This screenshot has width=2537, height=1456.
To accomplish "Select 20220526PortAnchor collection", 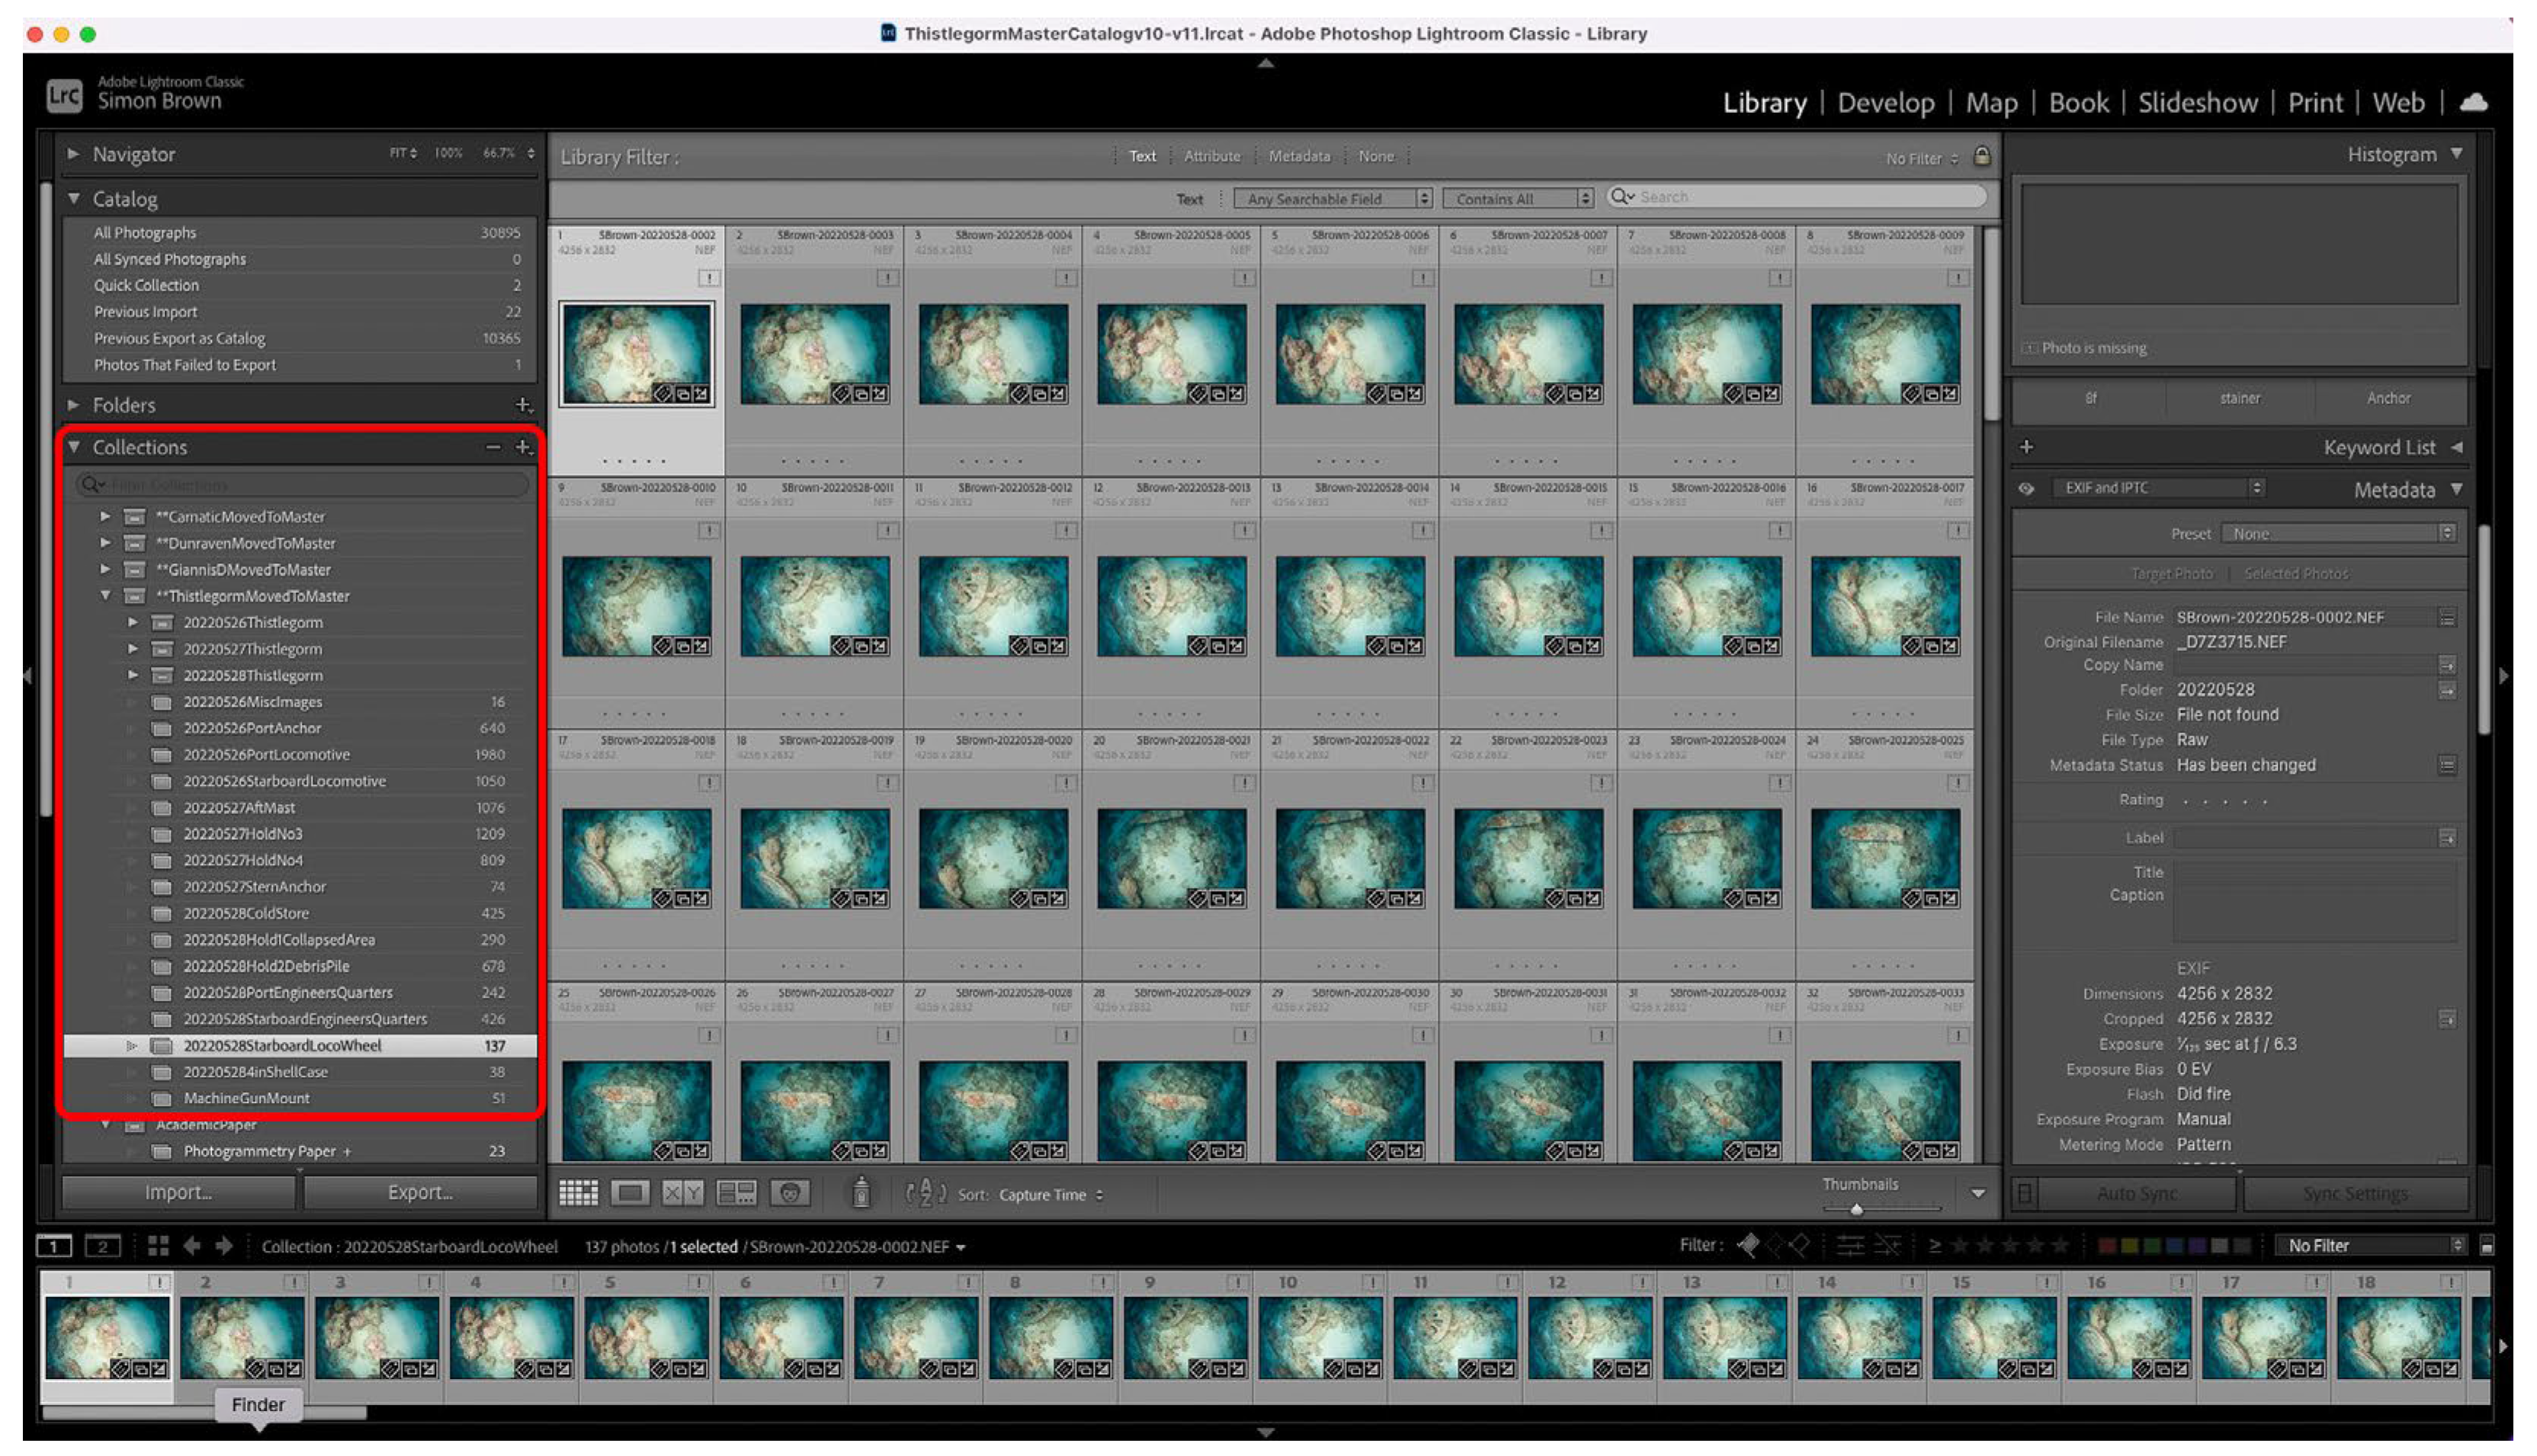I will [x=299, y=728].
